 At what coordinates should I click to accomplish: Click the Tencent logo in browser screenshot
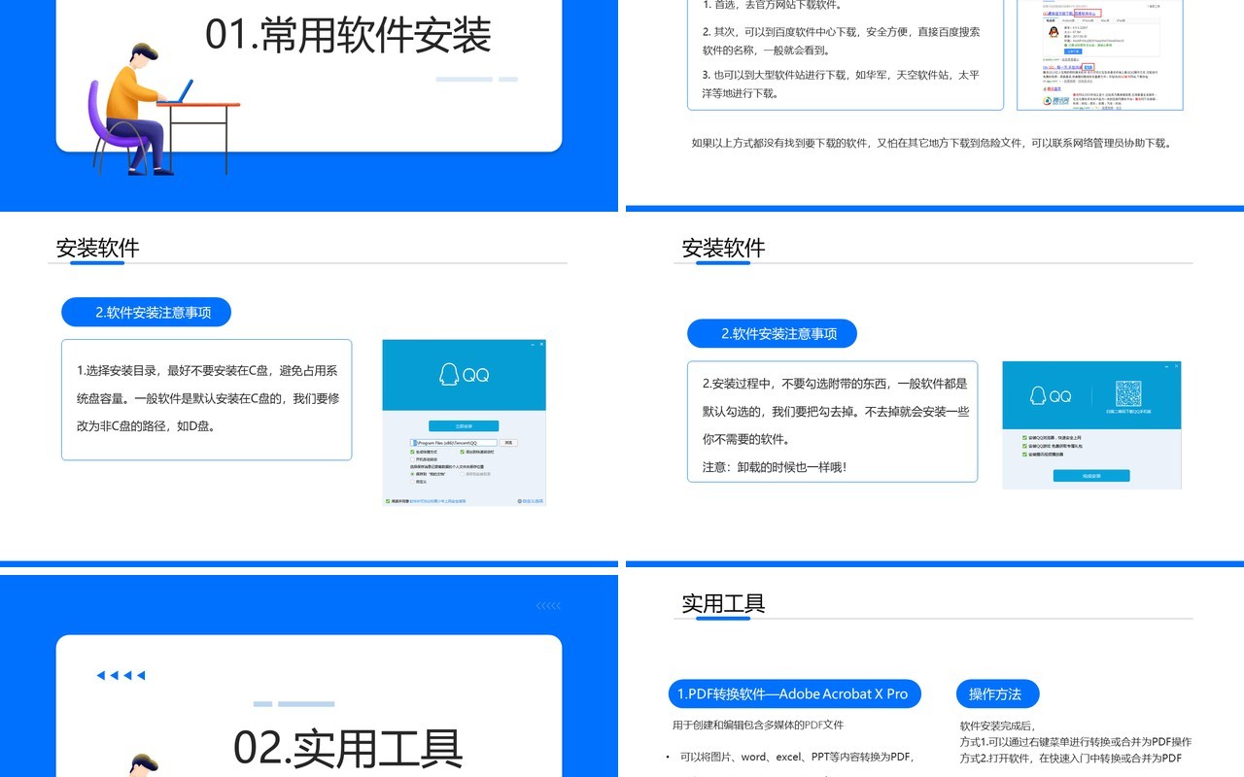coord(1055,101)
